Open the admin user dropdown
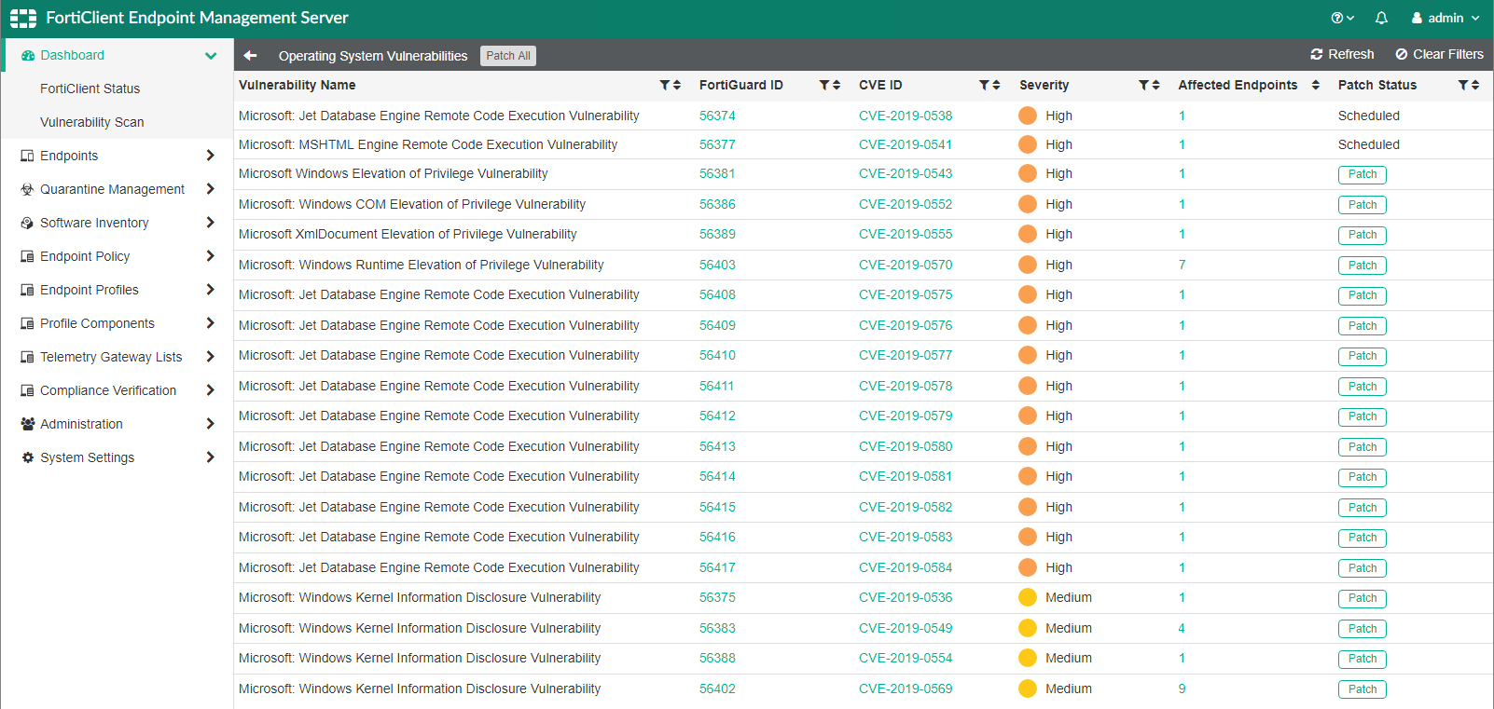 (x=1445, y=18)
